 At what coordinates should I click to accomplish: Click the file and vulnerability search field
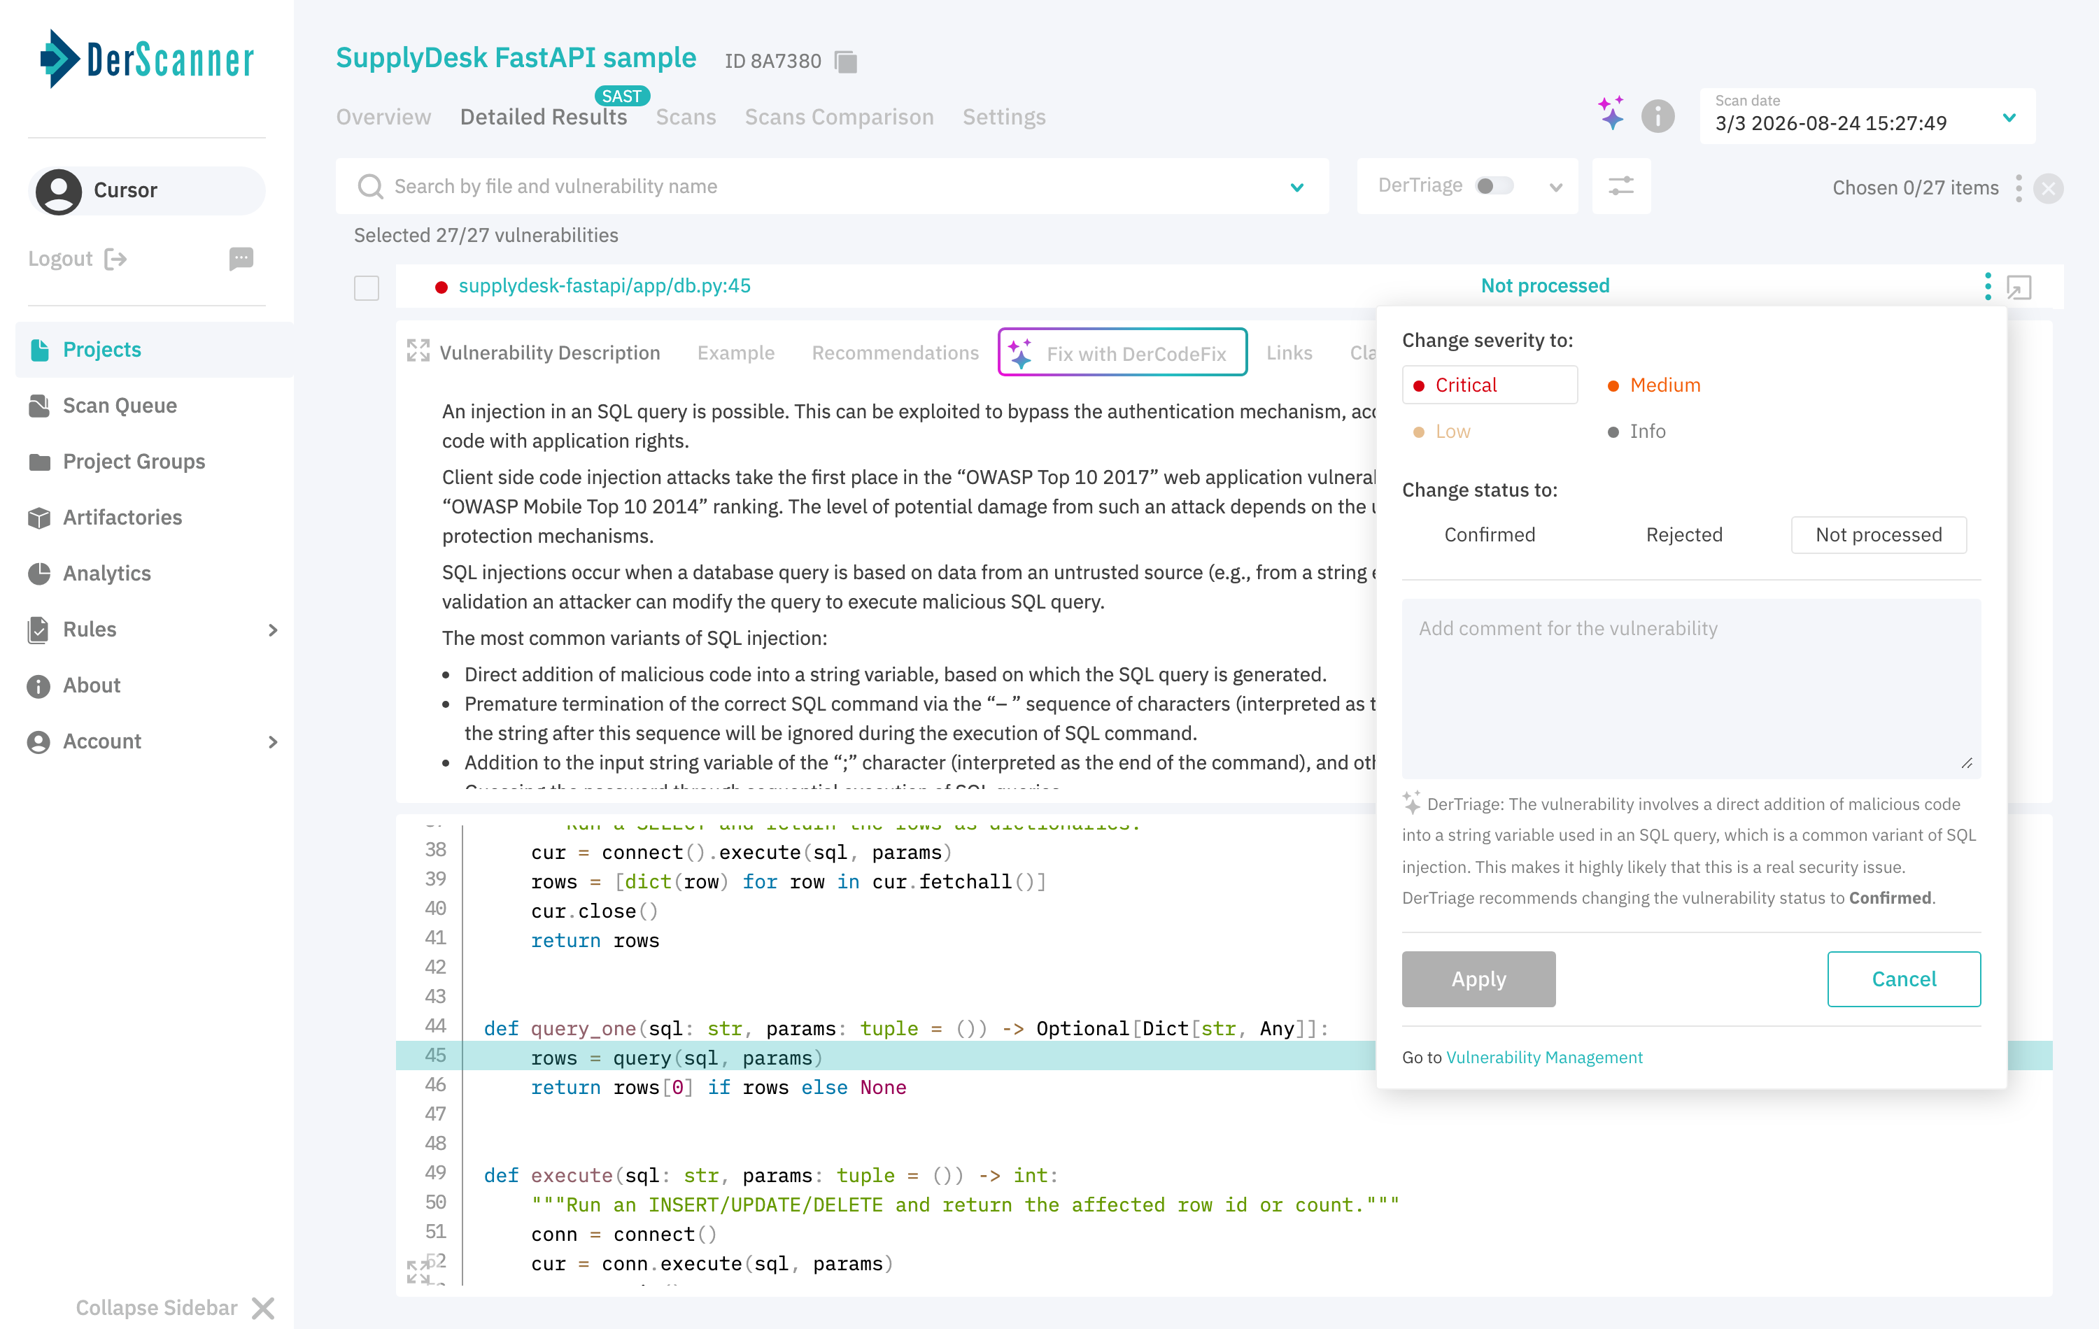click(833, 187)
